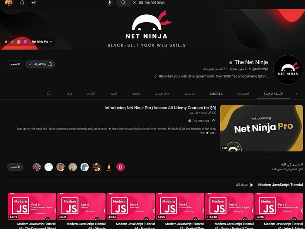Open the Home tab (الصفحة الرئيسية)
The image size is (305, 229).
point(273,94)
